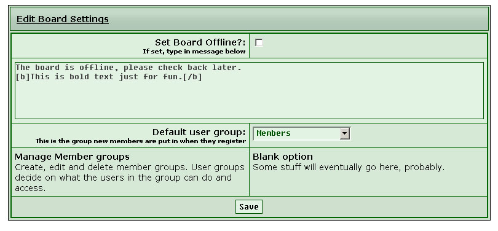This screenshot has width=498, height=231.
Task: Focus the empty area of offline message box
Action: (249, 100)
